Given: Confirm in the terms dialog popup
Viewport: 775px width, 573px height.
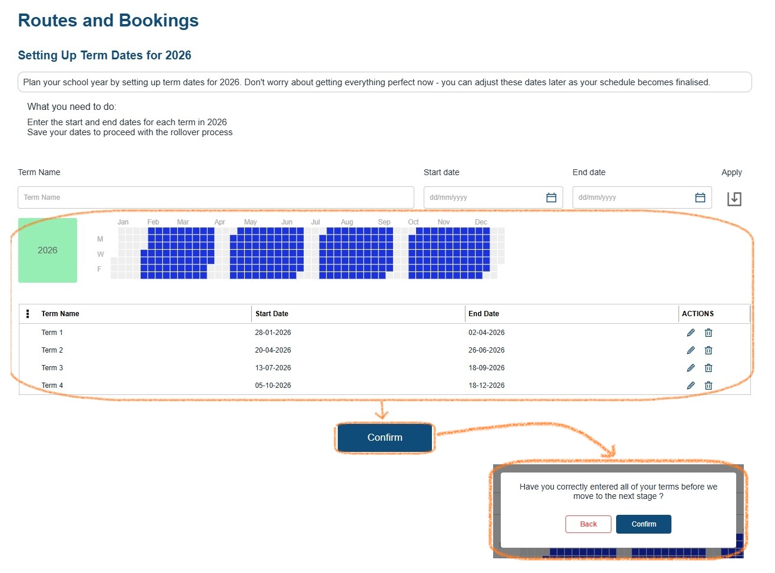Looking at the screenshot, I should (643, 524).
